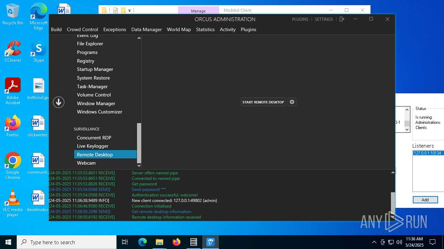This screenshot has width=444, height=249.
Task: Open remote desktop settings gear
Action: tap(292, 102)
